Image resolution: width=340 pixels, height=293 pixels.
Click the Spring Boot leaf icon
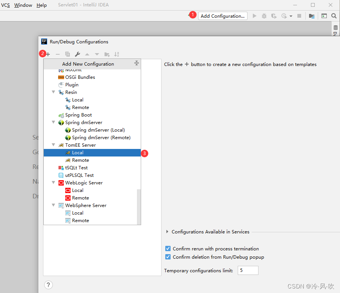(61, 115)
